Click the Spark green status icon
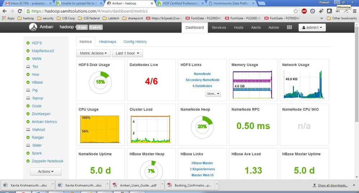 pos(28,153)
